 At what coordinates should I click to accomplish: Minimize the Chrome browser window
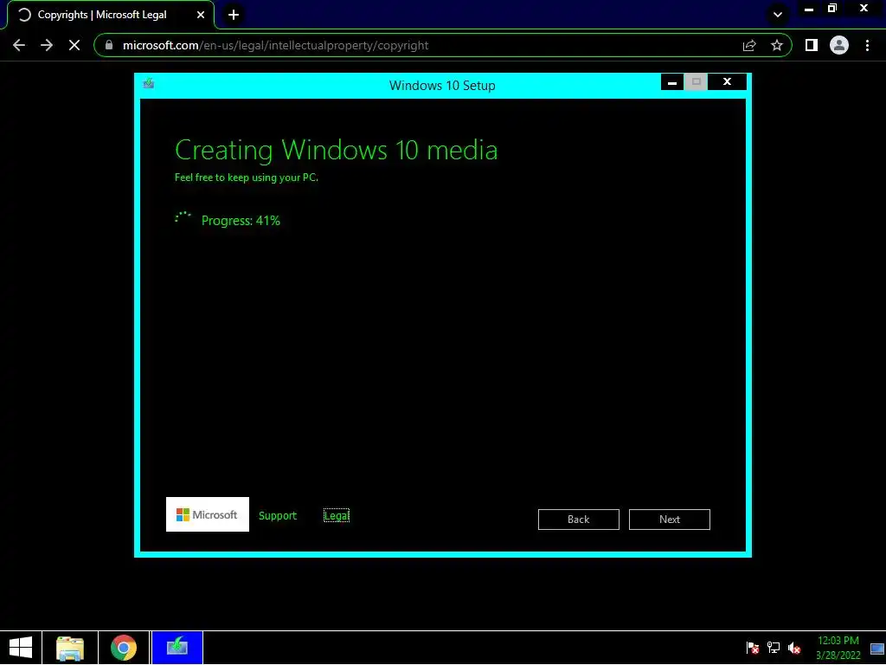[809, 9]
